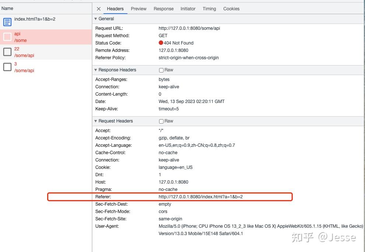Toggle Raw checkbox in Request Headers

(161, 121)
